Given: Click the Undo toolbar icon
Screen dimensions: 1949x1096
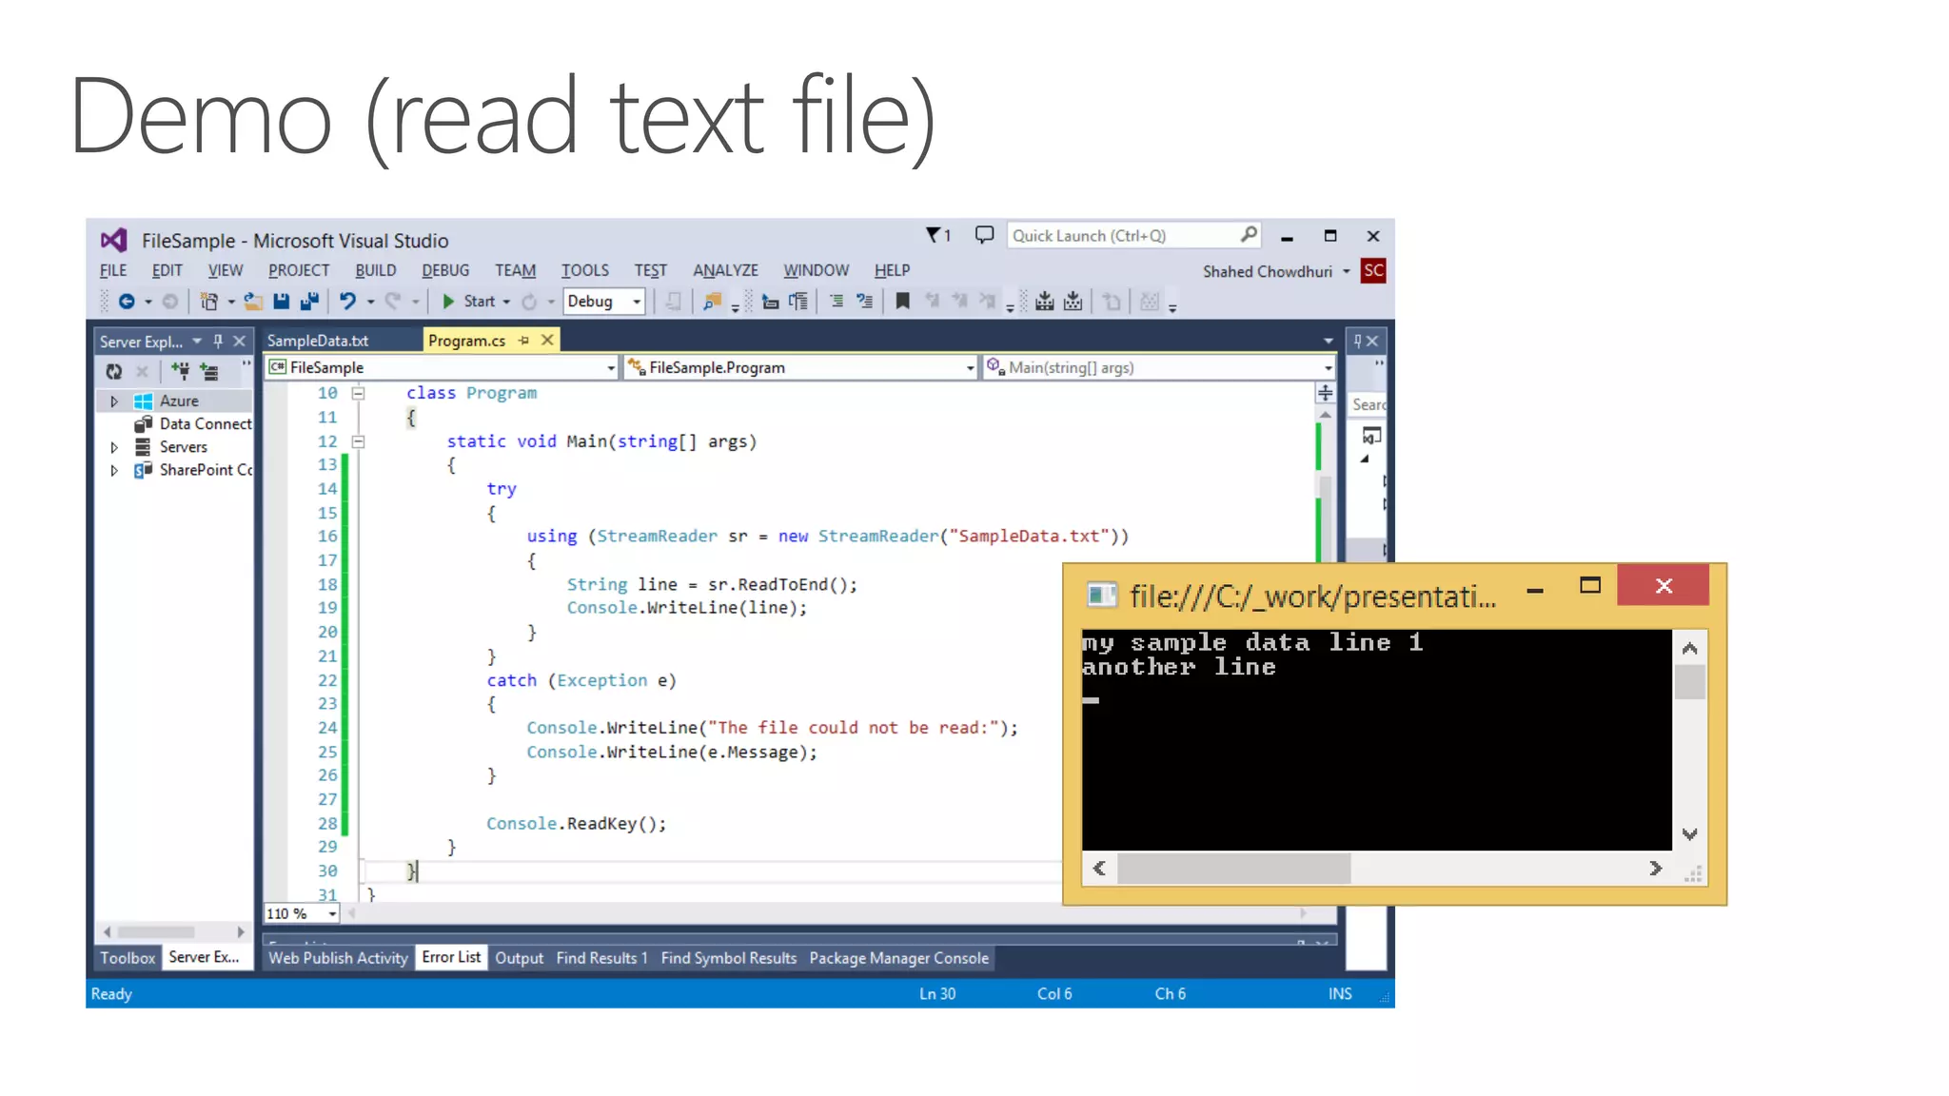Looking at the screenshot, I should (x=347, y=302).
